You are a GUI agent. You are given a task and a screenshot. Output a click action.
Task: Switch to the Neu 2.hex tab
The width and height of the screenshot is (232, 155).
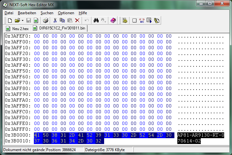[17, 28]
